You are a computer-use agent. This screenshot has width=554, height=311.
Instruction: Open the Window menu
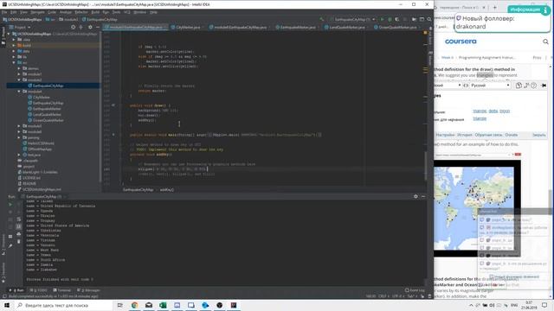(x=140, y=12)
